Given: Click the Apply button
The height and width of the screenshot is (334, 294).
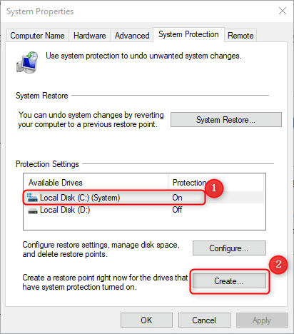Looking at the screenshot, I should (x=262, y=320).
